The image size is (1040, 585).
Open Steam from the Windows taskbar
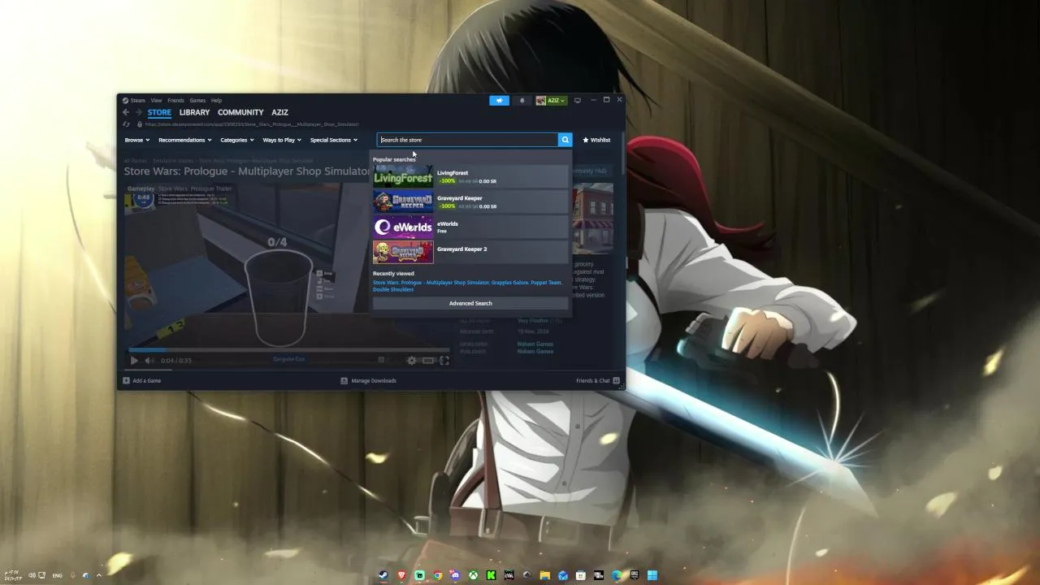(383, 575)
